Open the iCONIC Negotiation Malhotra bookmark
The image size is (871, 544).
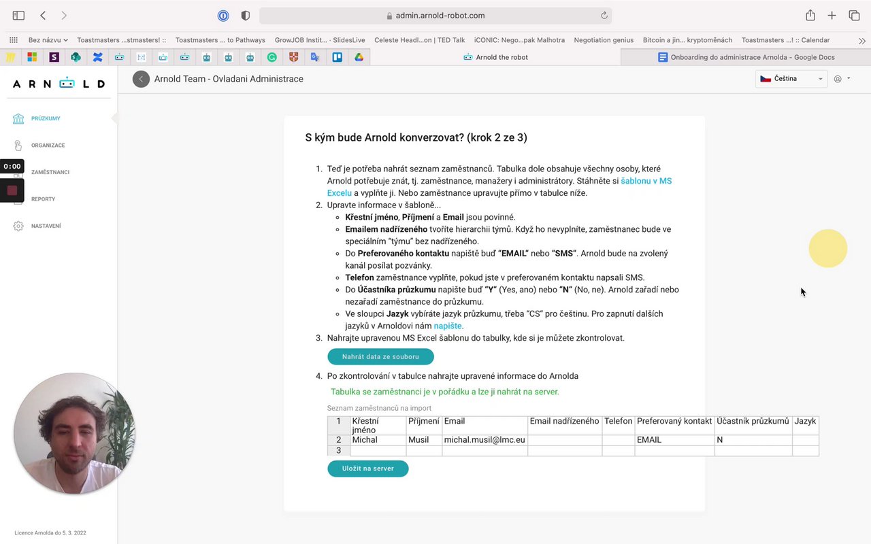click(519, 40)
